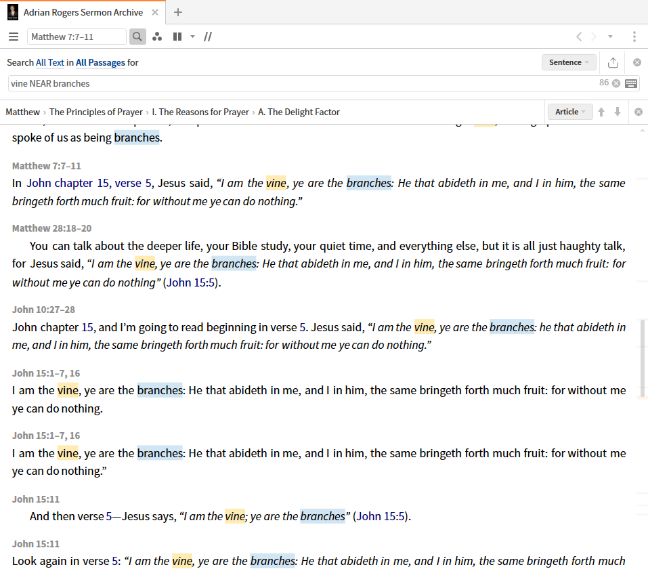Jump to next article with down arrow

(x=618, y=112)
